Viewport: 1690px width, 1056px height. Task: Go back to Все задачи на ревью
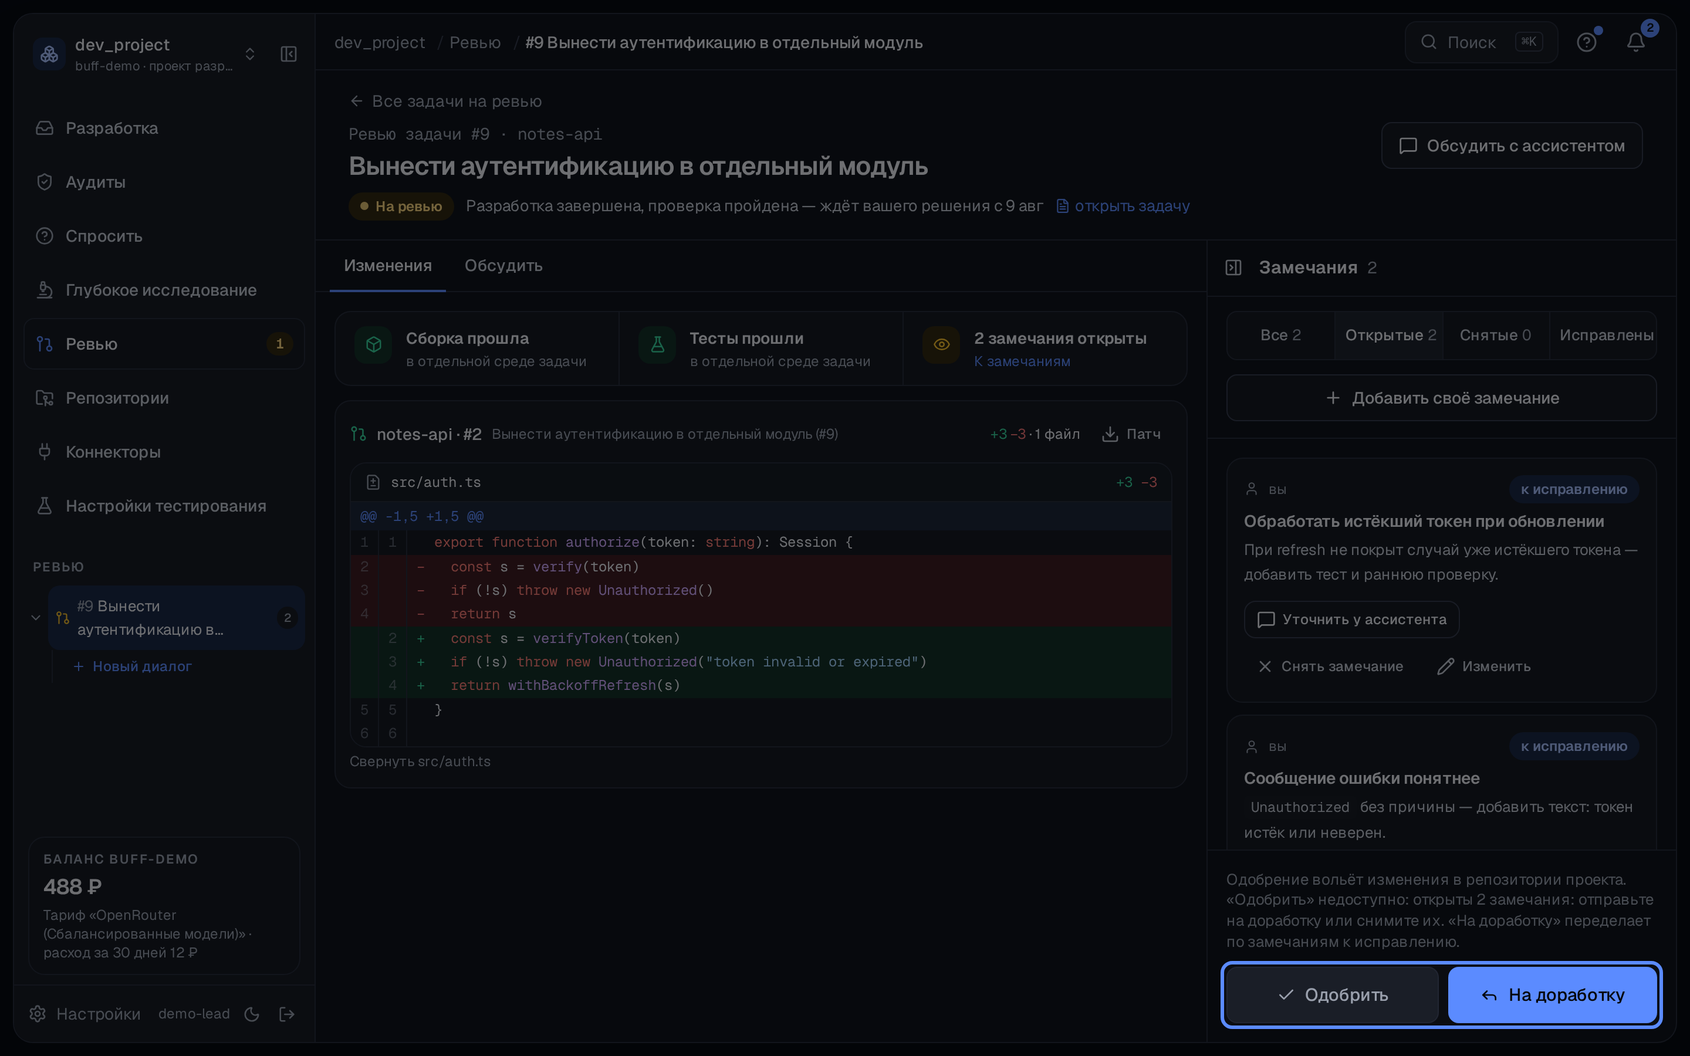[x=445, y=101]
